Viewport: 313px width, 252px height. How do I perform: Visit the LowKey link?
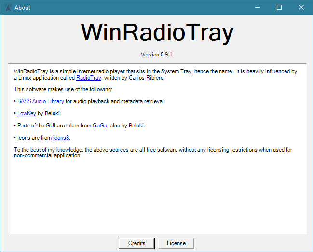(27, 113)
